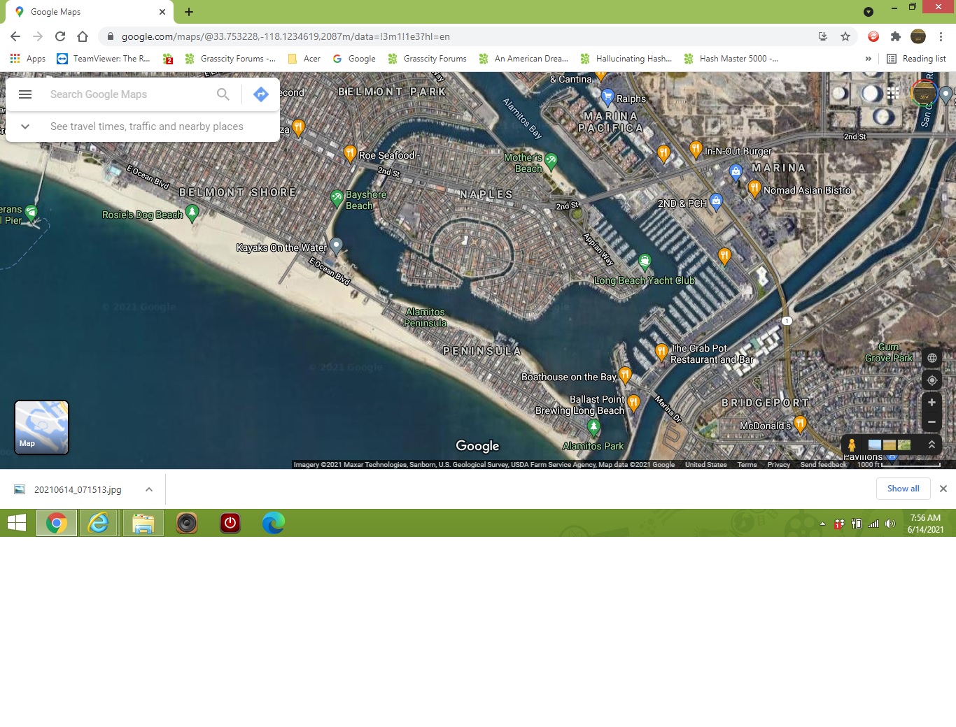956x727 pixels.
Task: Select the Ballast Point Brewing marker
Action: coord(633,403)
